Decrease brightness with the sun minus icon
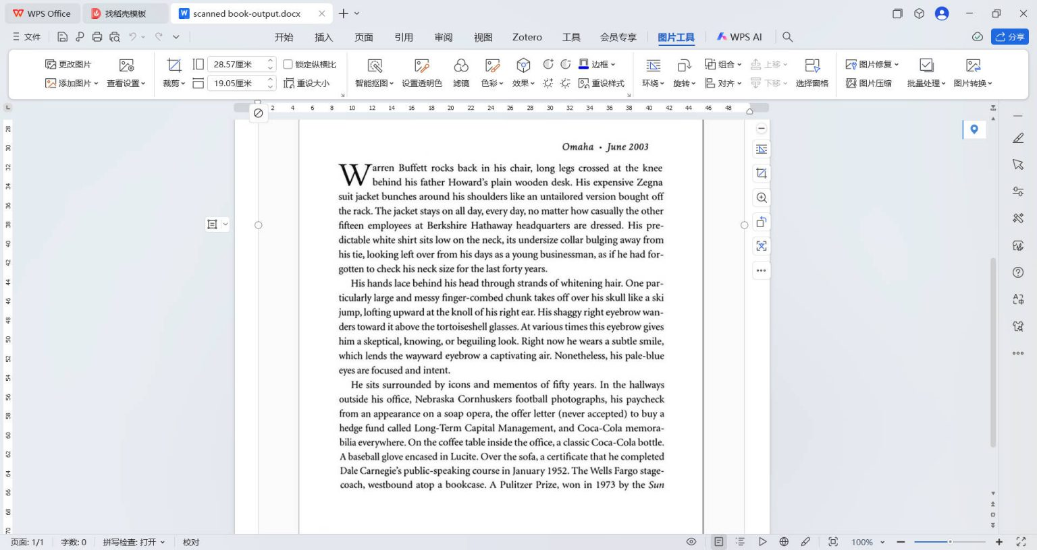1037x550 pixels. (566, 83)
